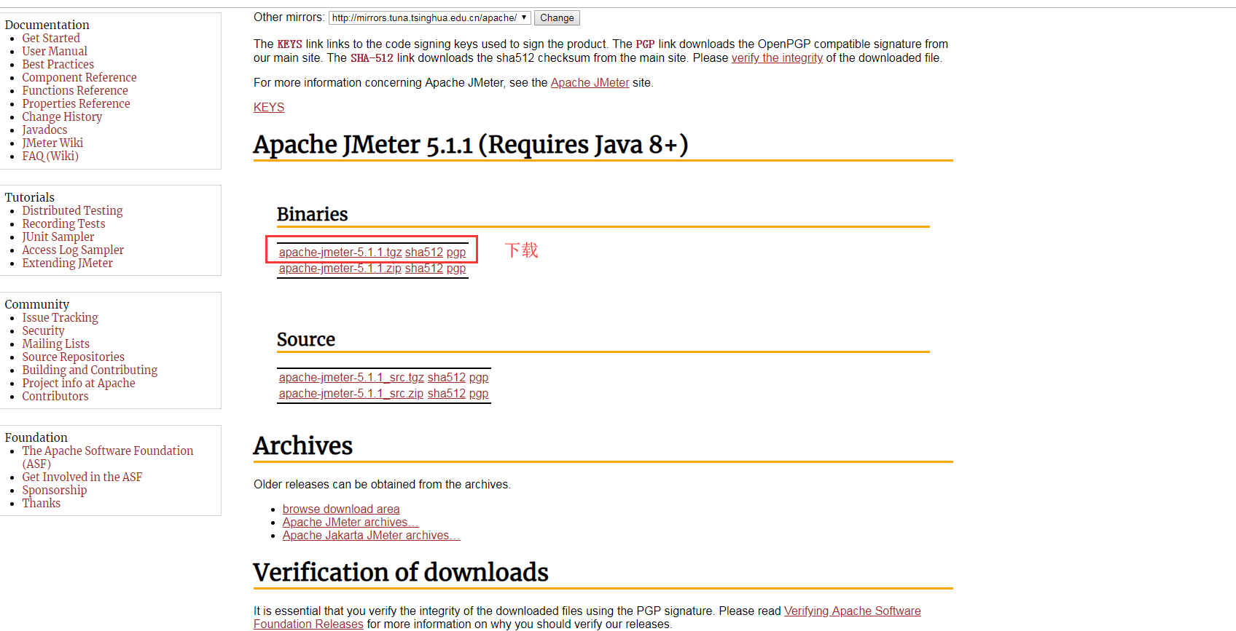The width and height of the screenshot is (1236, 631).
Task: Download apache-jmeter-5.1.1.tgz binary
Action: coord(340,252)
